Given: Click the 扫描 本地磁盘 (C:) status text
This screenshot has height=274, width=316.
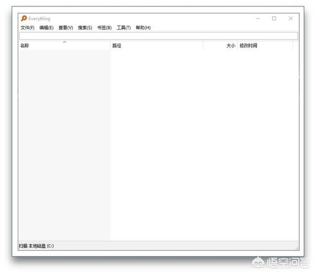Looking at the screenshot, I should (36, 246).
